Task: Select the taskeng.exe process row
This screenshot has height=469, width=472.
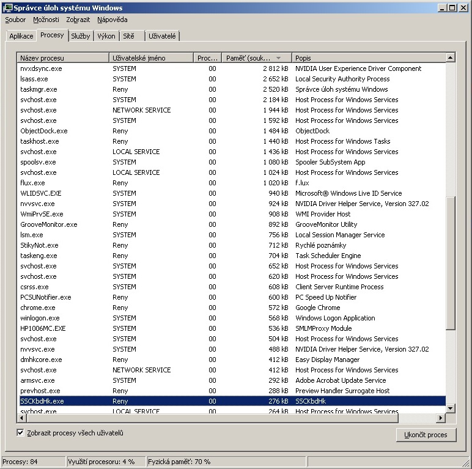Action: pos(231,256)
